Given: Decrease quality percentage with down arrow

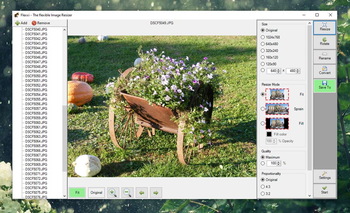Looking at the screenshot, I should point(278,165).
